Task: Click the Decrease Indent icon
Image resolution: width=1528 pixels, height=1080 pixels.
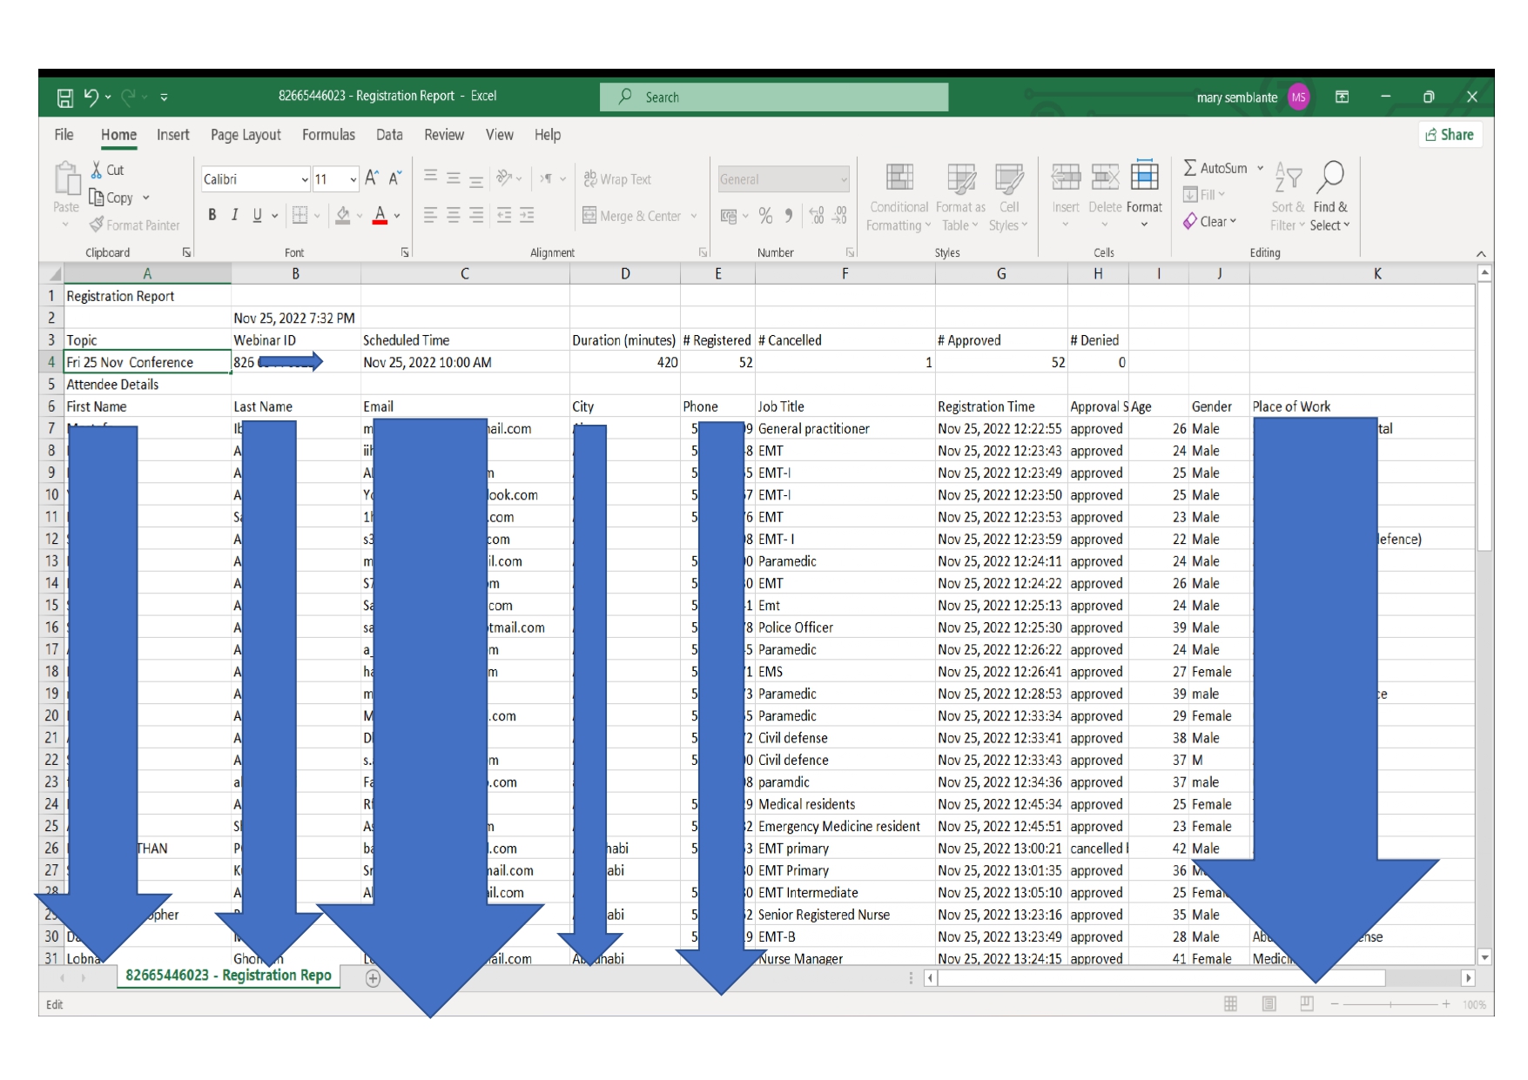Action: click(x=504, y=215)
